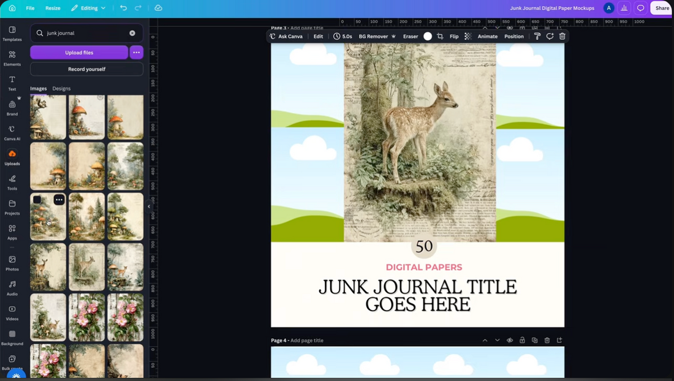Screen dimensions: 674x381
Task: Open the Position panel
Action: click(x=514, y=37)
